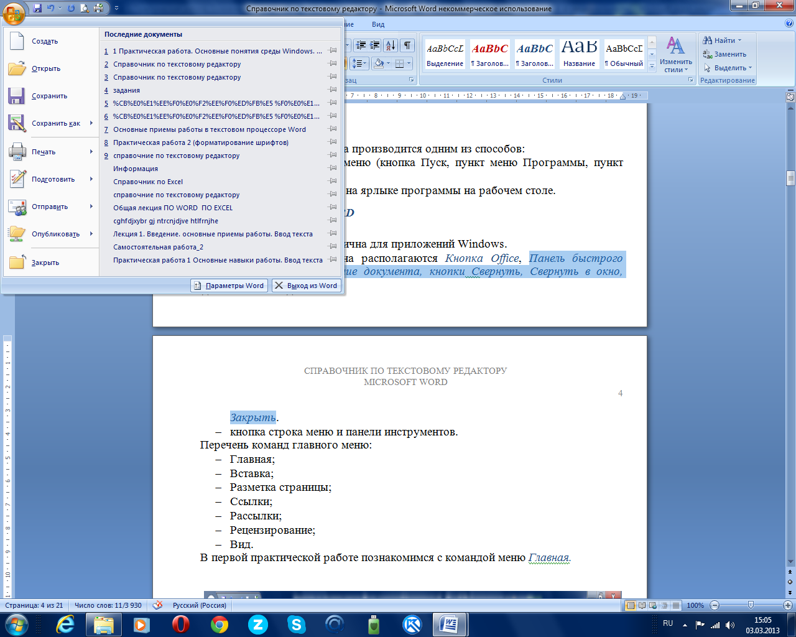Open Line Spacing icon in paragraph group
The width and height of the screenshot is (796, 637).
click(x=359, y=63)
